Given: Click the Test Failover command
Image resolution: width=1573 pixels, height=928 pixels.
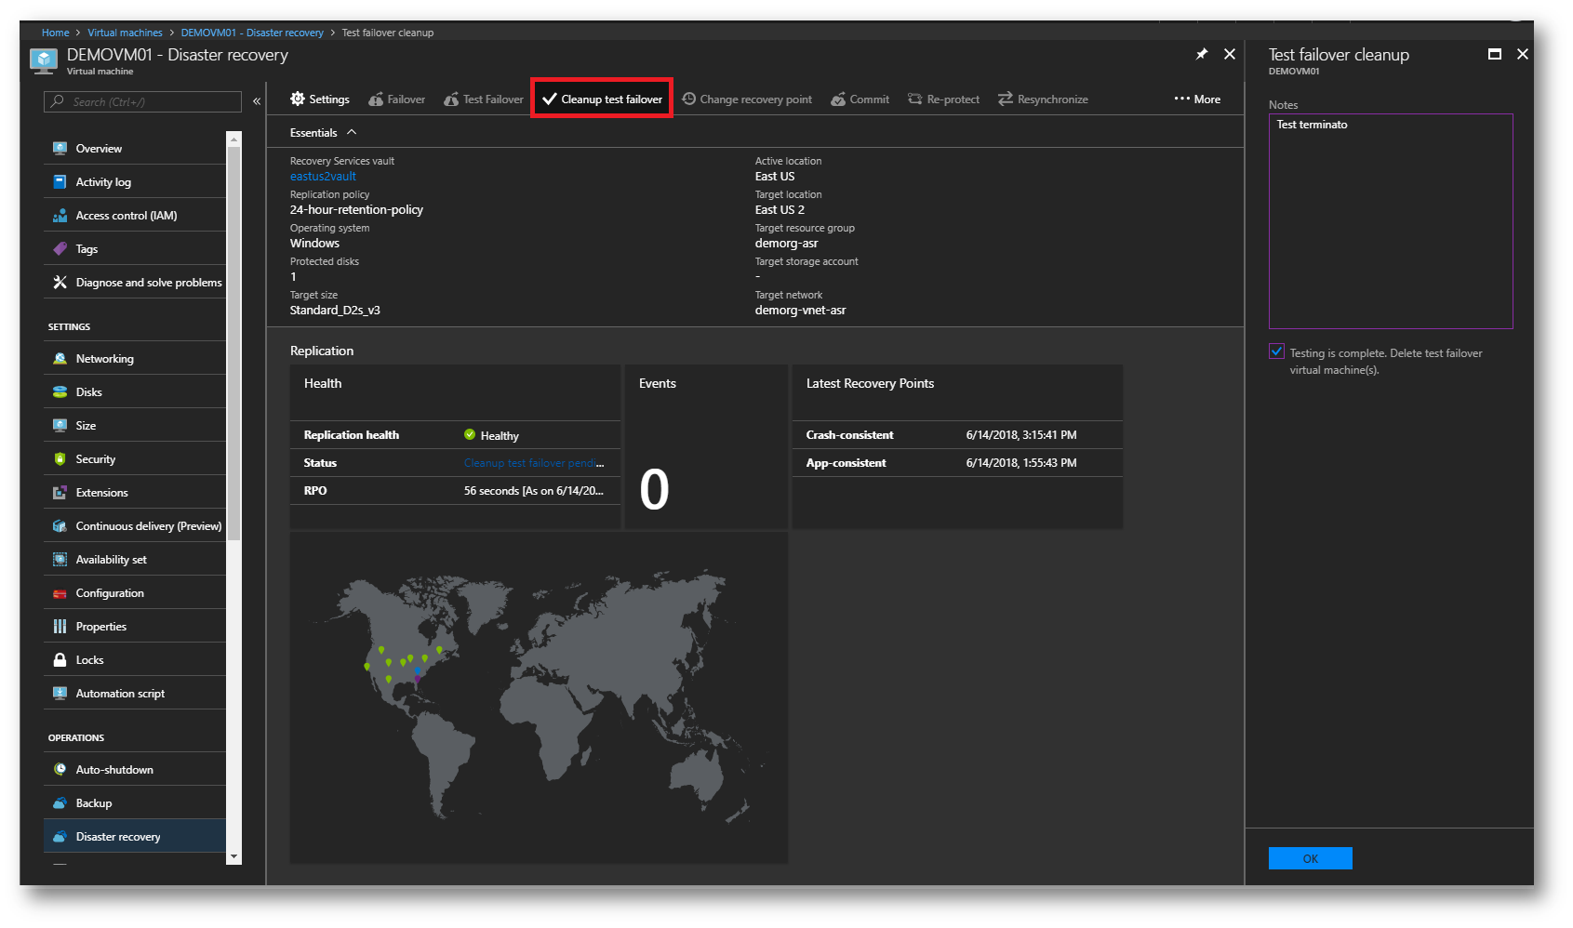Looking at the screenshot, I should 484,99.
